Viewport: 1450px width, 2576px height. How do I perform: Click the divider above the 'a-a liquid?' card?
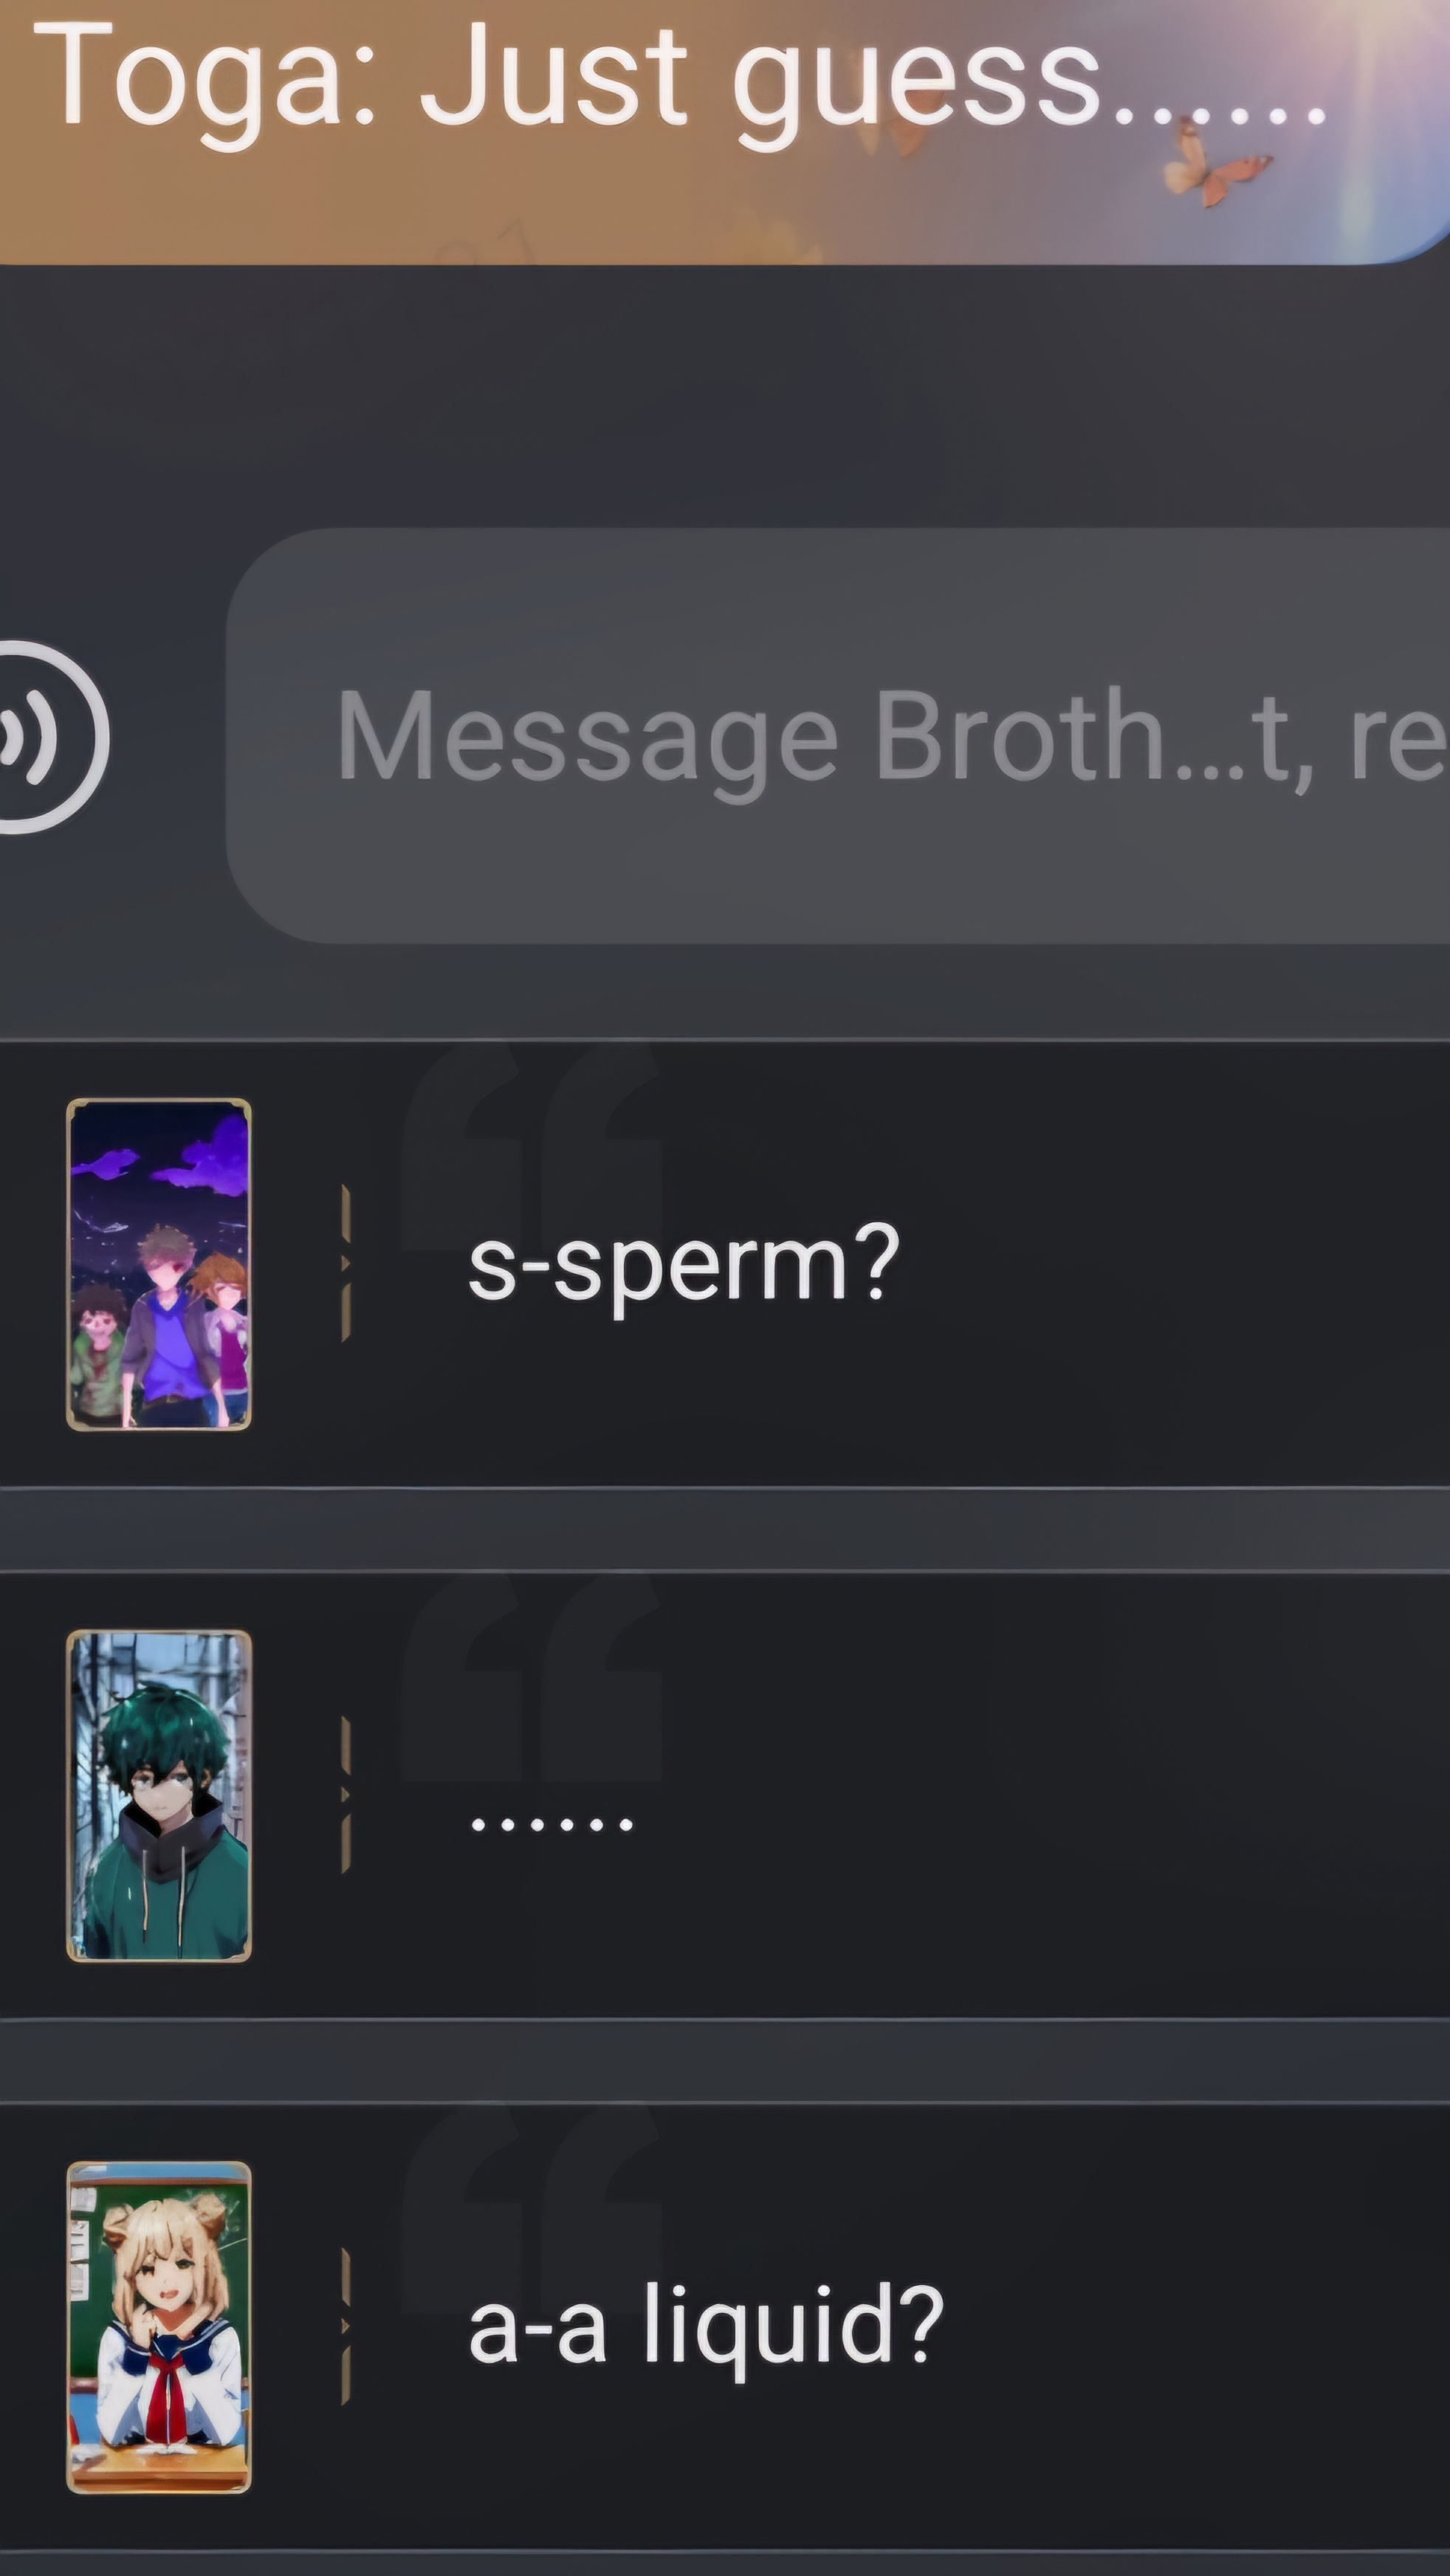click(725, 2061)
